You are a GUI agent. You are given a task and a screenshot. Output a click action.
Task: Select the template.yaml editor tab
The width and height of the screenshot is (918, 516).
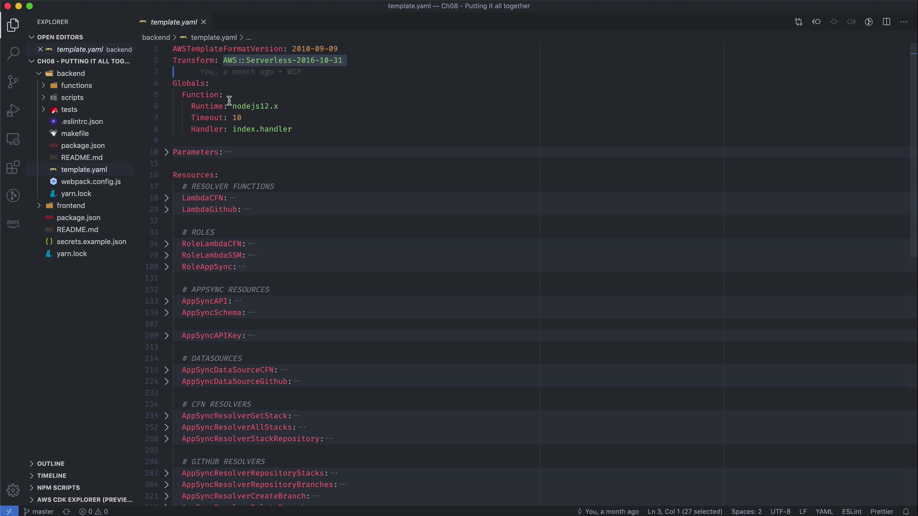click(x=173, y=22)
